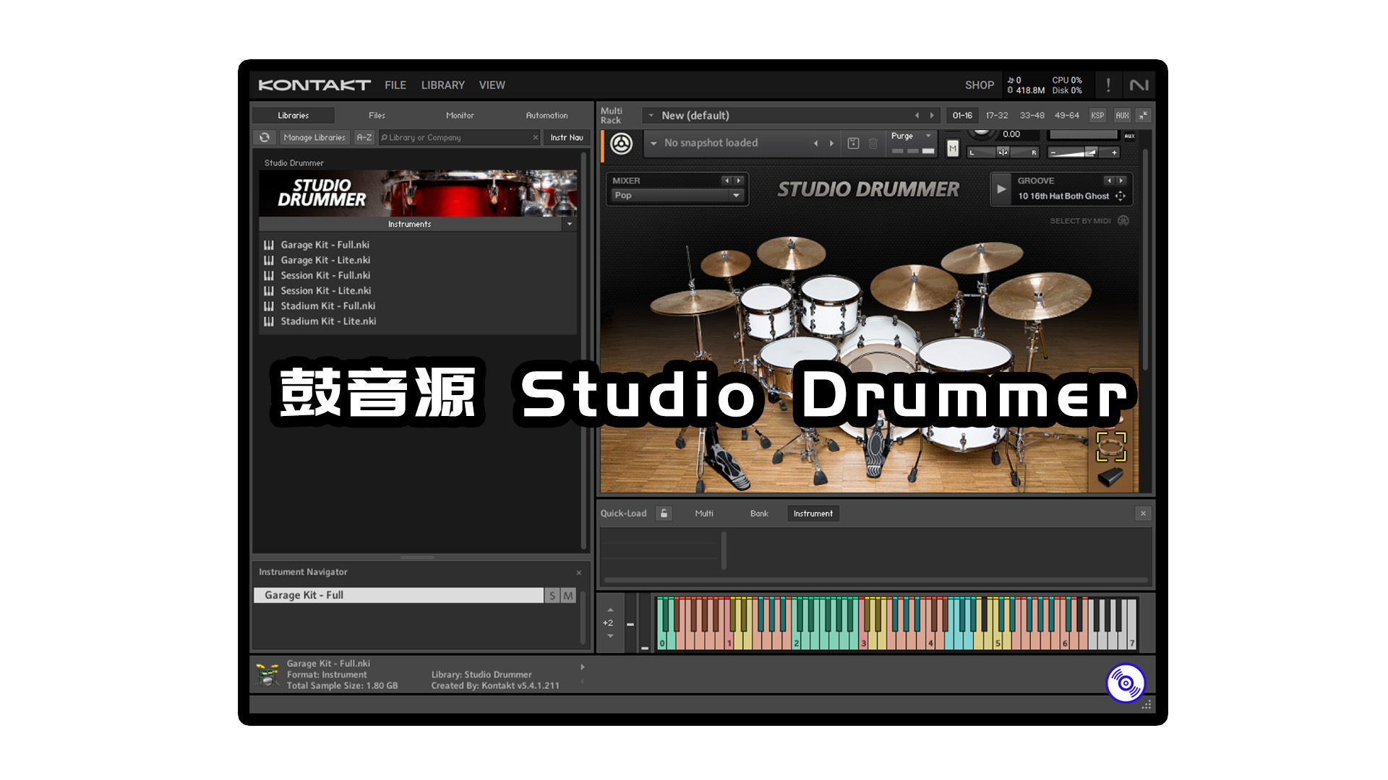Select next groove arrow
Viewport: 1388px width, 780px height.
click(x=1121, y=181)
